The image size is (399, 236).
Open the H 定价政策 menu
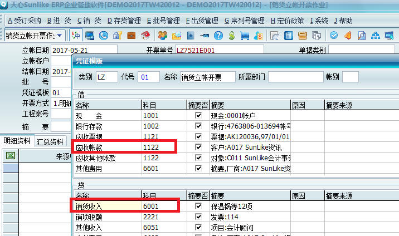[x=288, y=21]
